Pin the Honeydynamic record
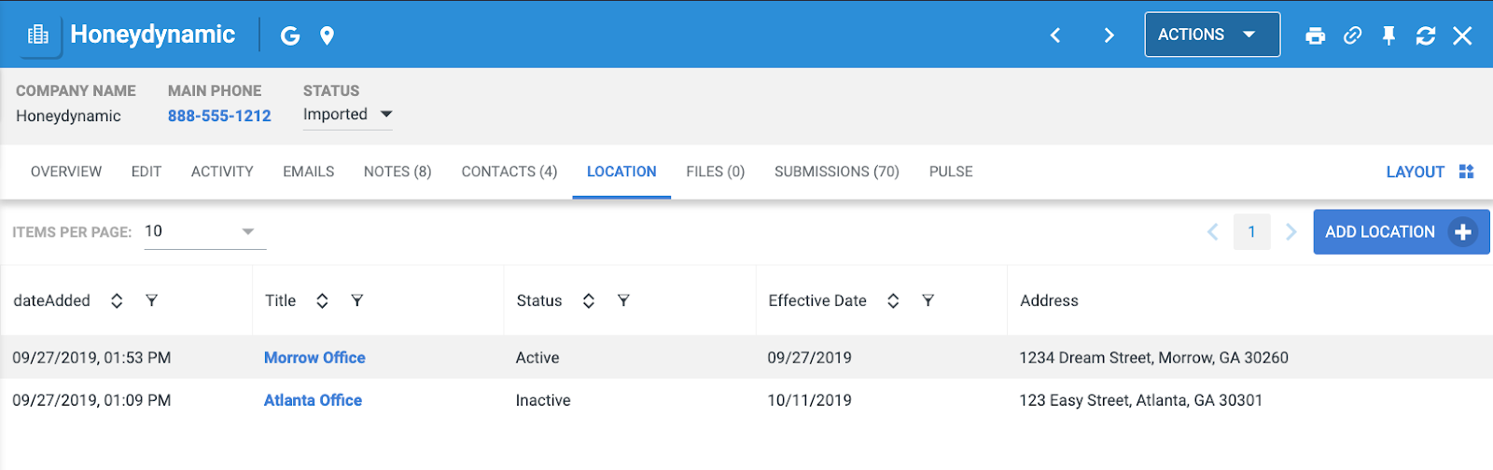Image resolution: width=1493 pixels, height=470 pixels. (1388, 35)
